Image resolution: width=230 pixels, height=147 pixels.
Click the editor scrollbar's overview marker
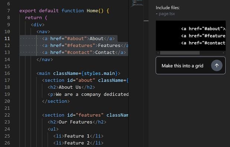pyautogui.click(x=146, y=21)
